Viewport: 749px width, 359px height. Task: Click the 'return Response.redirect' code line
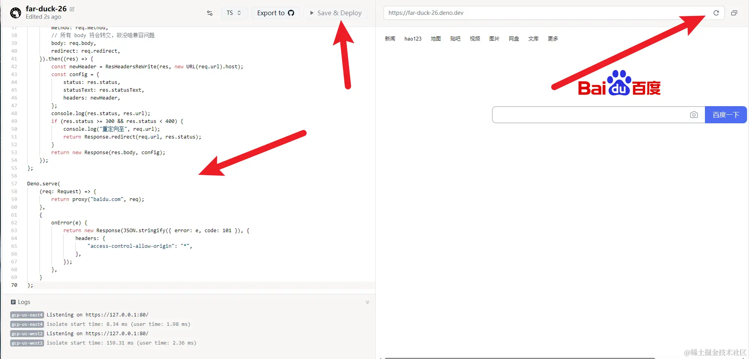(x=132, y=137)
